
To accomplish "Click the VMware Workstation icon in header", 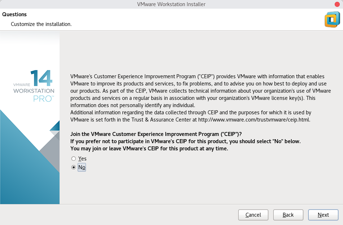I will tap(332, 19).
